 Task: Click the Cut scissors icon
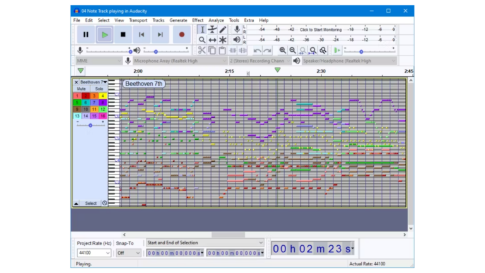point(201,50)
